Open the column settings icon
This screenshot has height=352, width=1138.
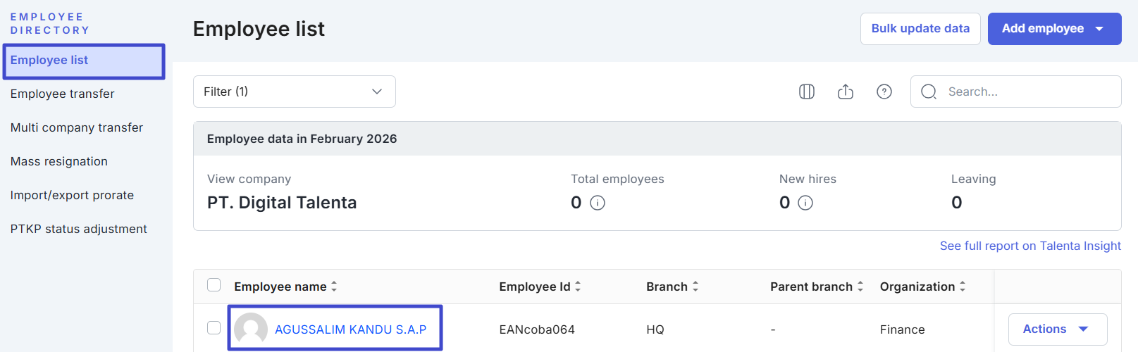coord(807,92)
